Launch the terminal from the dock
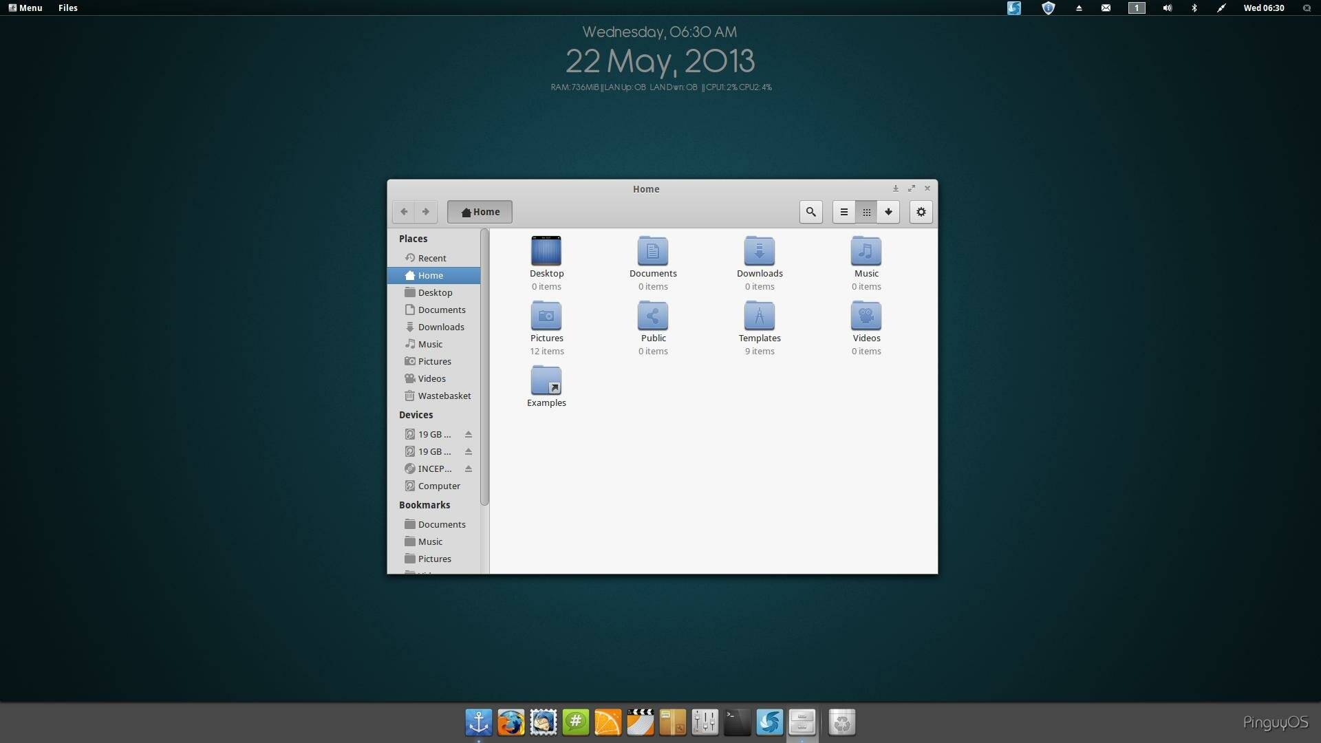 click(738, 722)
